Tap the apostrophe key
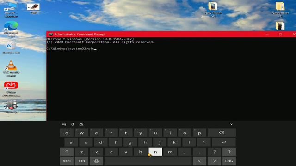 204,142
